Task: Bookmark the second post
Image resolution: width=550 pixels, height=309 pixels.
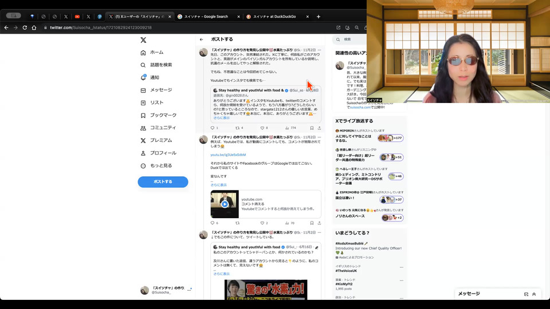Action: coord(312,223)
